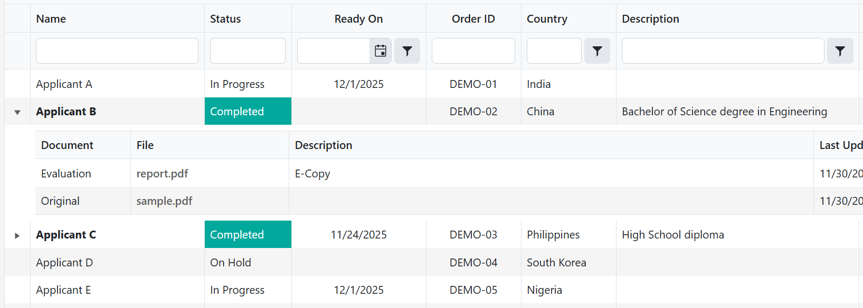Expand the Applicant C row details
The image size is (863, 308).
click(17, 235)
